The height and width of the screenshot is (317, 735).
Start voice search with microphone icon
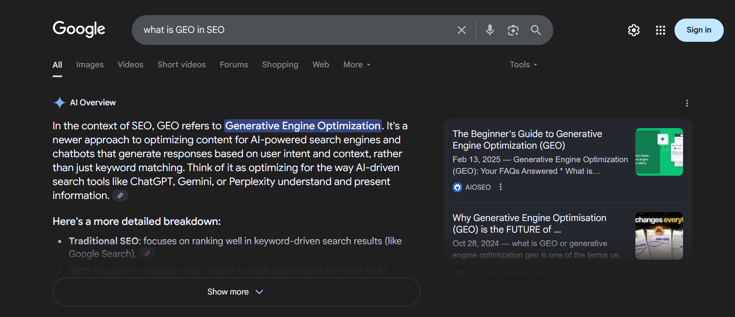(x=490, y=30)
